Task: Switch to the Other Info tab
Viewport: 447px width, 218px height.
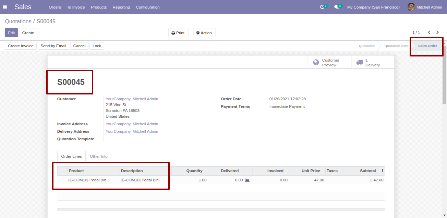Action: 99,156
